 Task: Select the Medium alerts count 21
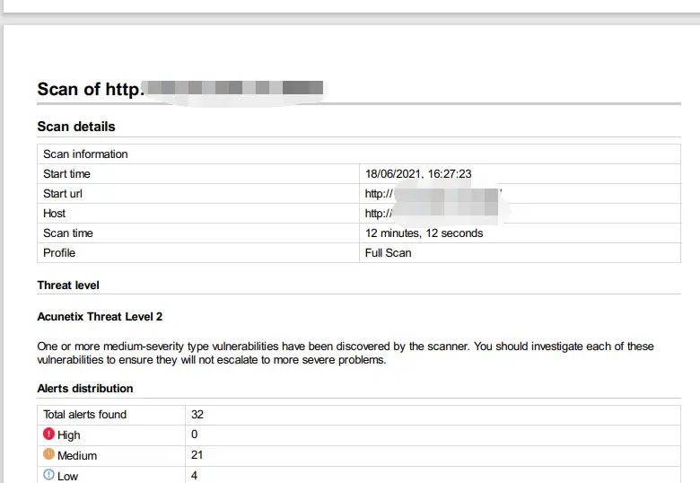tap(197, 454)
